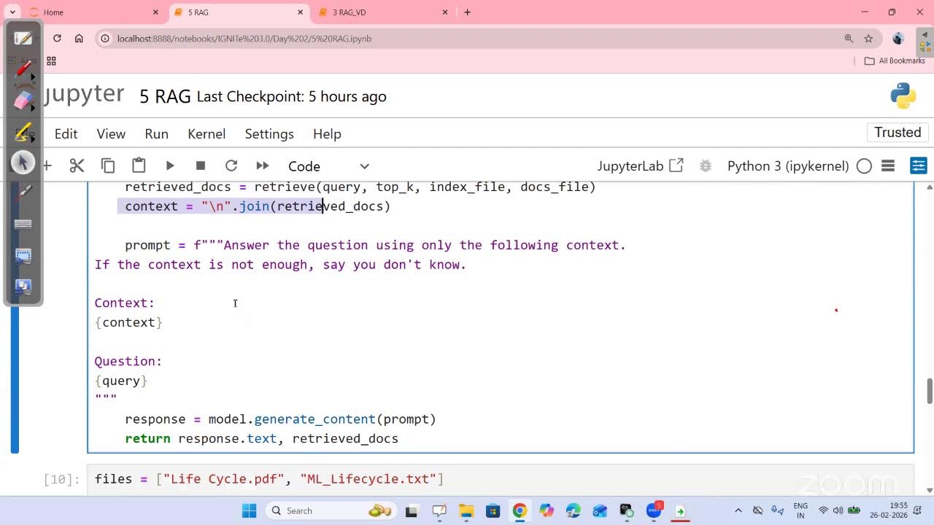Screen dimensions: 934x525
Task: Select the red pen annotation tool
Action: (23, 70)
